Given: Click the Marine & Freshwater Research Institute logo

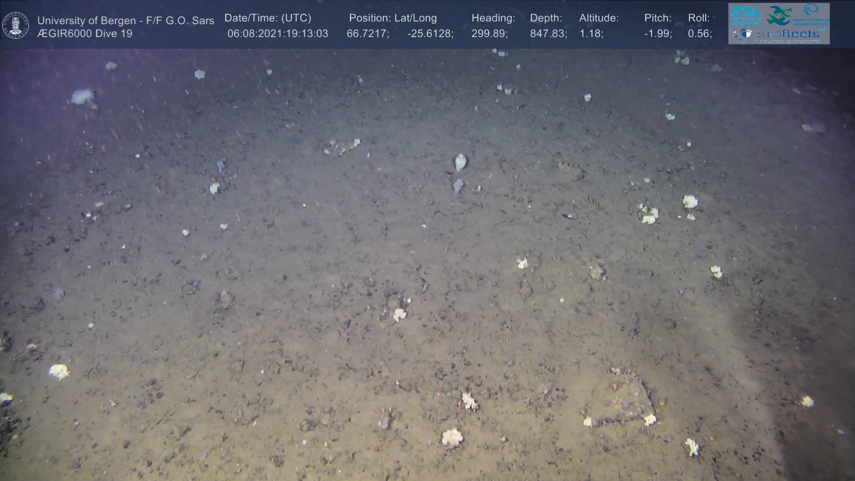Looking at the screenshot, I should point(811,15).
